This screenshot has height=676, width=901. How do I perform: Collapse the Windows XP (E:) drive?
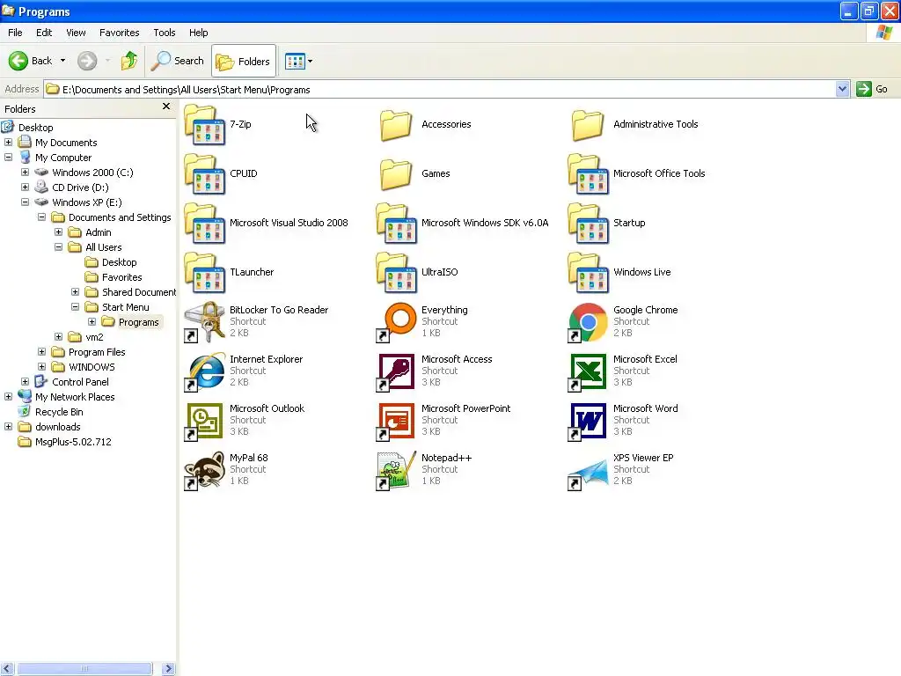25,202
